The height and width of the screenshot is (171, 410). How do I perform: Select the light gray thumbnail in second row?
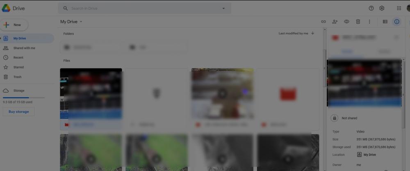click(x=222, y=153)
